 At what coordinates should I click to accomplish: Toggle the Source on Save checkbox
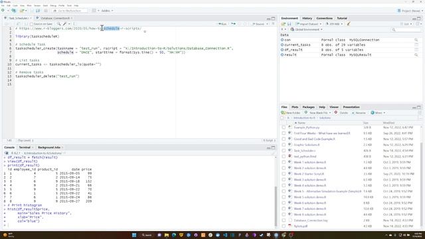[31, 24]
